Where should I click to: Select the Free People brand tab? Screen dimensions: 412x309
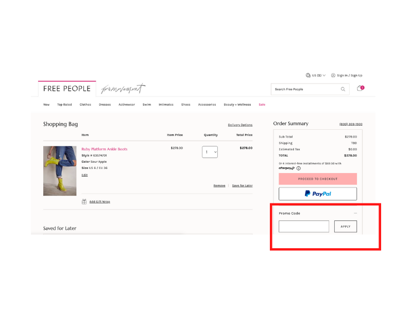[67, 89]
